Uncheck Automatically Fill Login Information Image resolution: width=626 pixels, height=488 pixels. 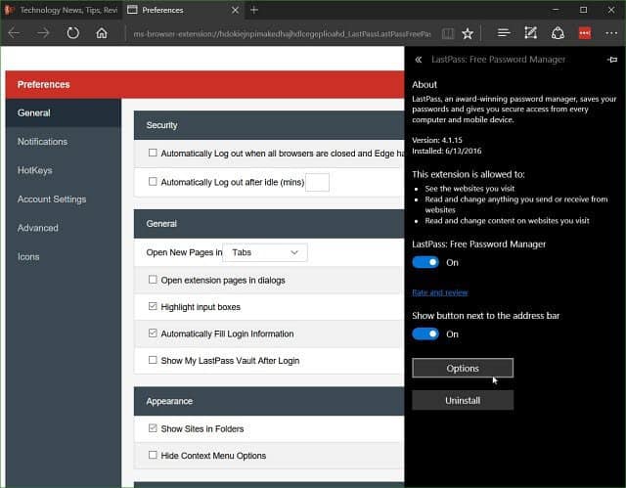(153, 333)
